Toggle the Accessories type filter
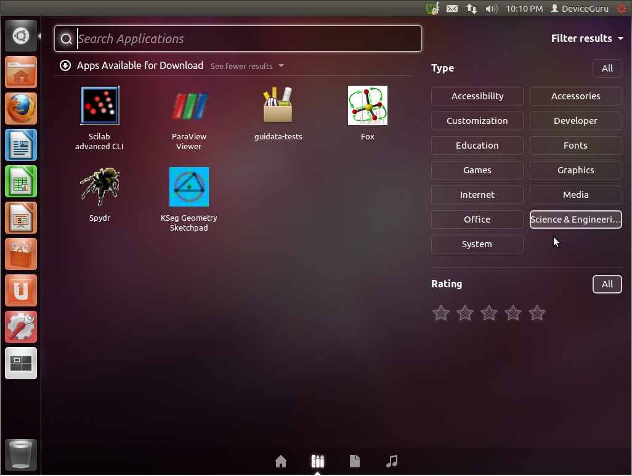Image resolution: width=632 pixels, height=476 pixels. click(575, 96)
